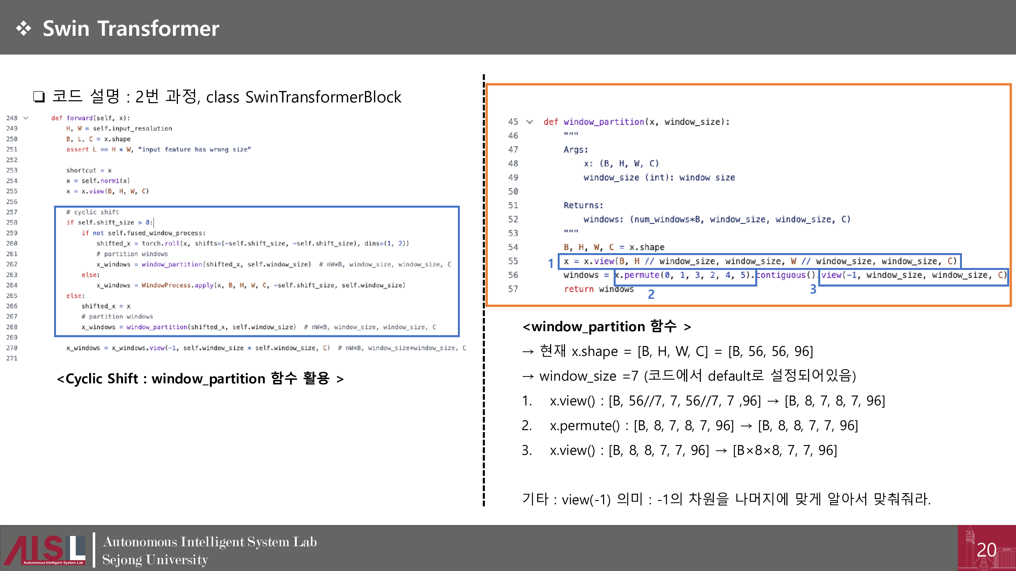Click the Swin Transformer slide title
Viewport: 1016px width, 571px height.
[131, 29]
